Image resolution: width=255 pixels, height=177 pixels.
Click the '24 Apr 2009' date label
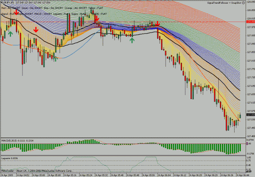coord(7,175)
